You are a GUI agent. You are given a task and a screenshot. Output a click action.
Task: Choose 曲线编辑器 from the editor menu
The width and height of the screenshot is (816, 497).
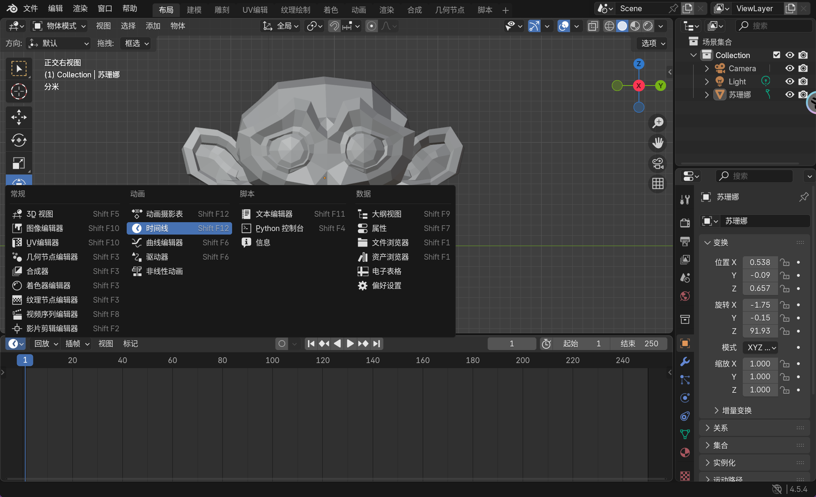click(164, 243)
